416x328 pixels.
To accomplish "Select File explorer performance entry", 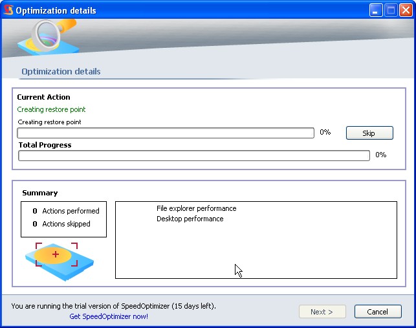I will click(196, 208).
